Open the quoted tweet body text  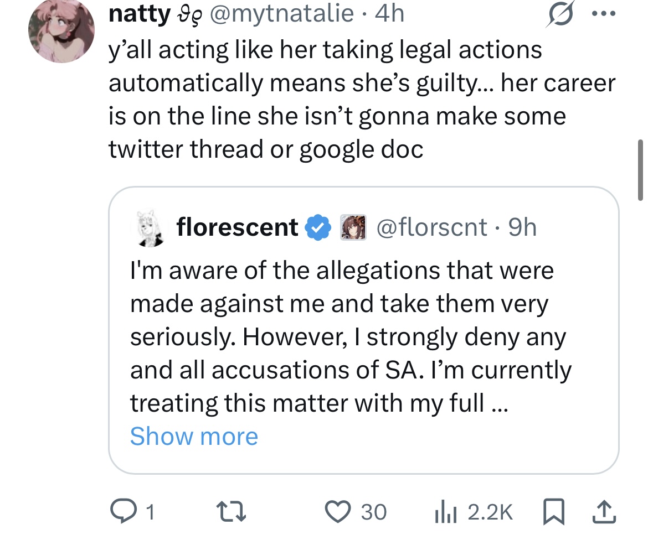[351, 337]
